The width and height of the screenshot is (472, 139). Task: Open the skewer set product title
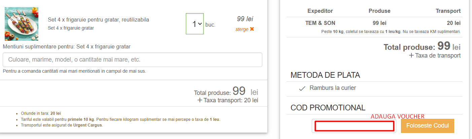98,20
